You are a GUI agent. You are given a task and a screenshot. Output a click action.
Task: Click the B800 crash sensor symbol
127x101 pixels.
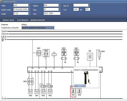(x=64, y=53)
